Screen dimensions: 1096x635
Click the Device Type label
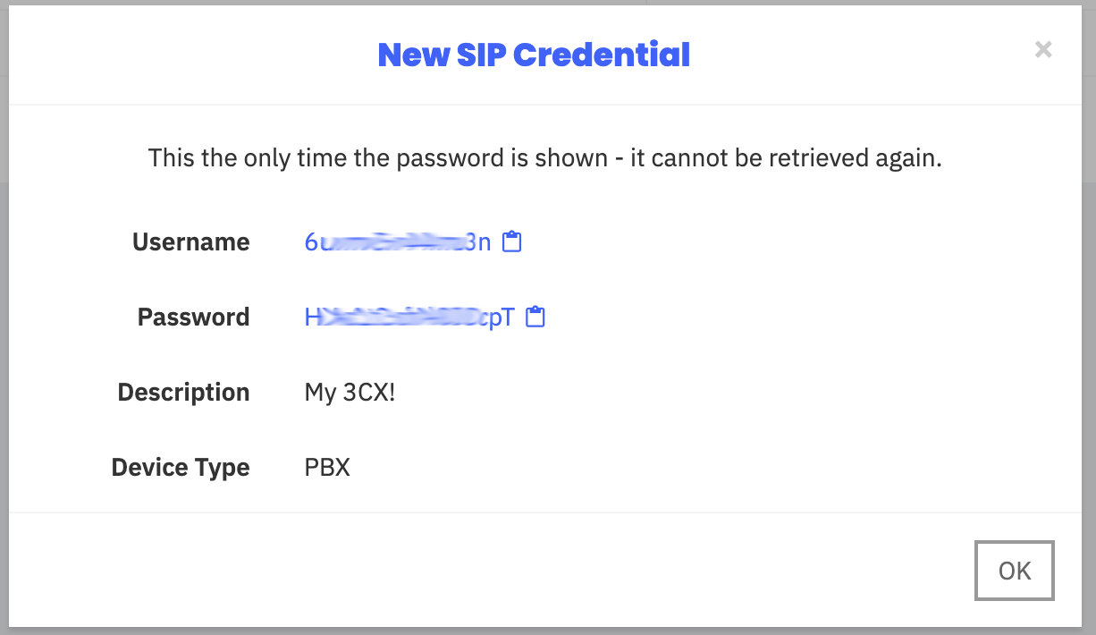click(181, 467)
